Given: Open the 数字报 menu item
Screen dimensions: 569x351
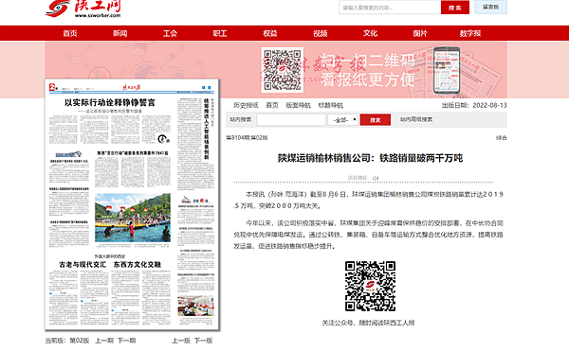Looking at the screenshot, I should click(x=470, y=33).
